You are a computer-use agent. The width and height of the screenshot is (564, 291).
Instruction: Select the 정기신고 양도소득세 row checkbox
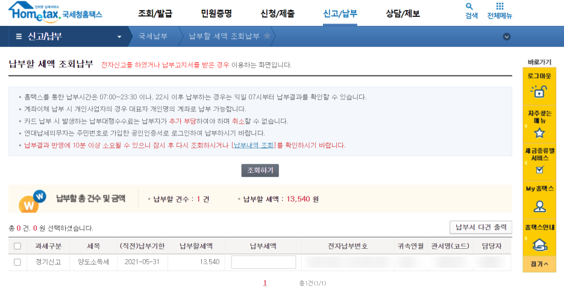(17, 262)
